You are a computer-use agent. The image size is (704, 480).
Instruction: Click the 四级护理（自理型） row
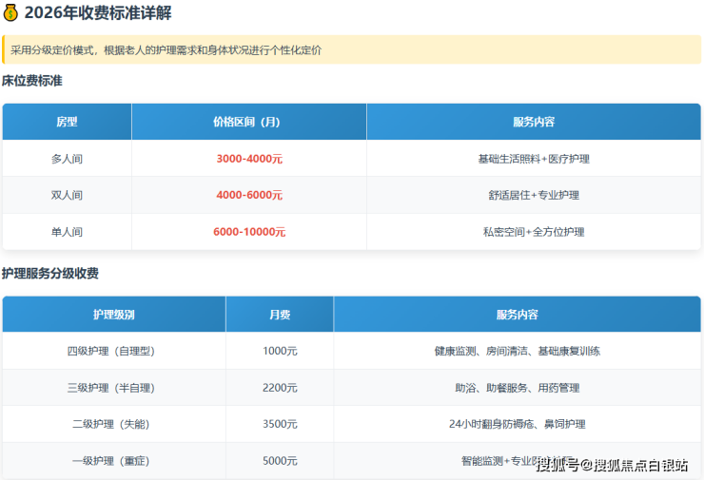113,351
